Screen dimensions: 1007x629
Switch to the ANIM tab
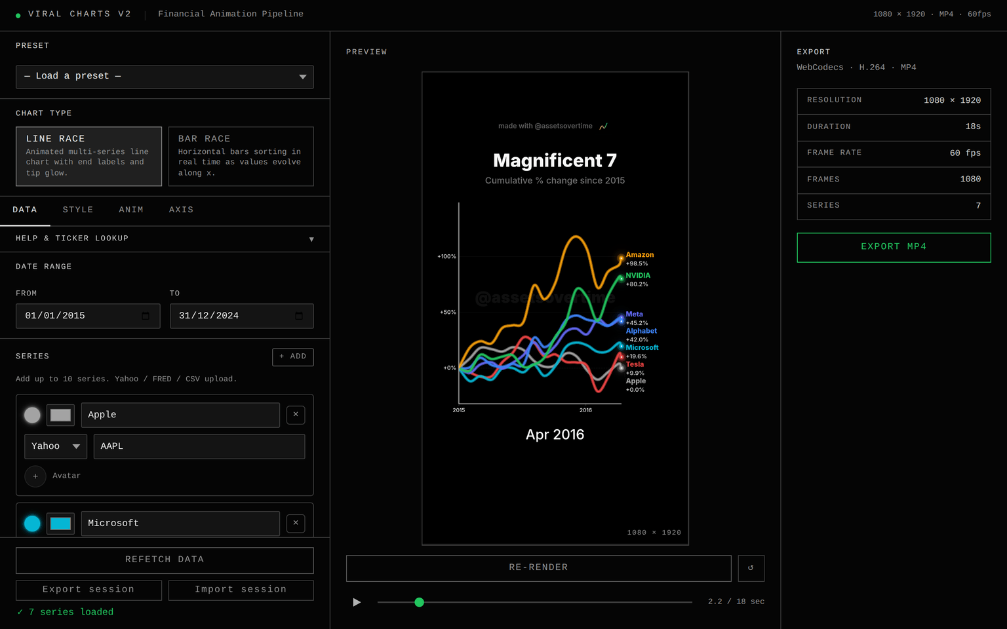(x=131, y=210)
